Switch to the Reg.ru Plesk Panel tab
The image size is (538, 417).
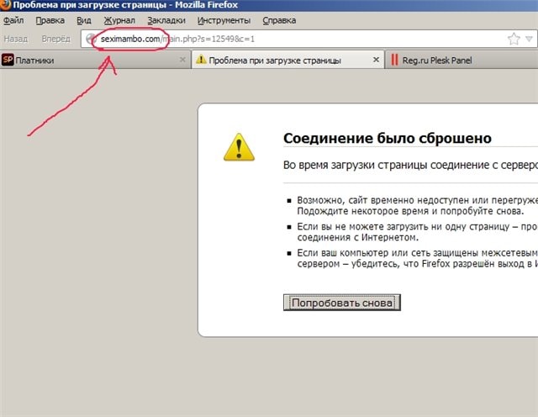click(x=462, y=60)
